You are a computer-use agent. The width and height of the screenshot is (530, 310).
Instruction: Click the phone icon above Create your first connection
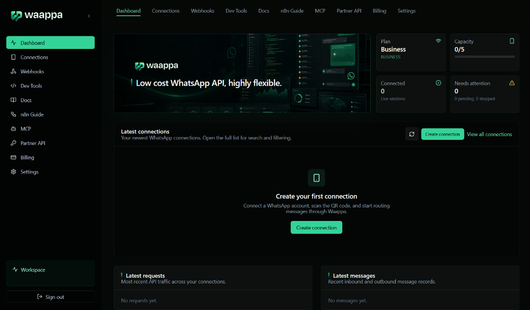click(x=316, y=178)
